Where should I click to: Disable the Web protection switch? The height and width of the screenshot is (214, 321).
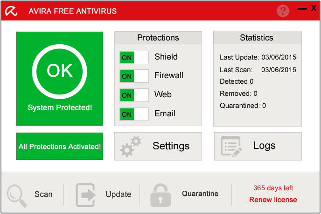(134, 95)
